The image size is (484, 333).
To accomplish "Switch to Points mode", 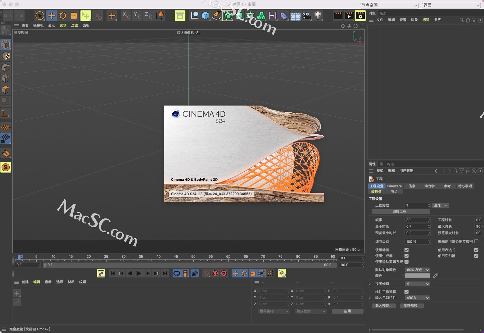I will tap(6, 67).
